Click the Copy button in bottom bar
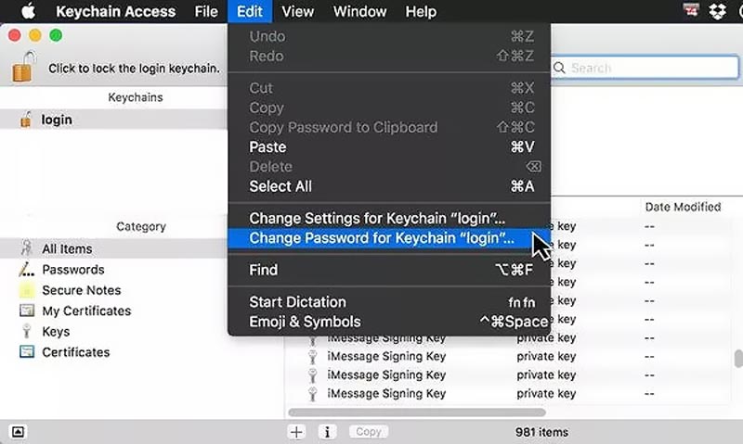This screenshot has width=743, height=444. pos(368,432)
